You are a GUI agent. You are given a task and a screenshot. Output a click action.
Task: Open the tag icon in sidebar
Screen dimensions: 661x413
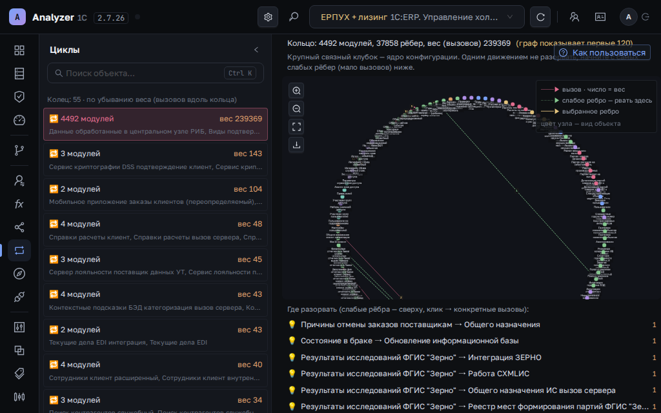pyautogui.click(x=19, y=374)
